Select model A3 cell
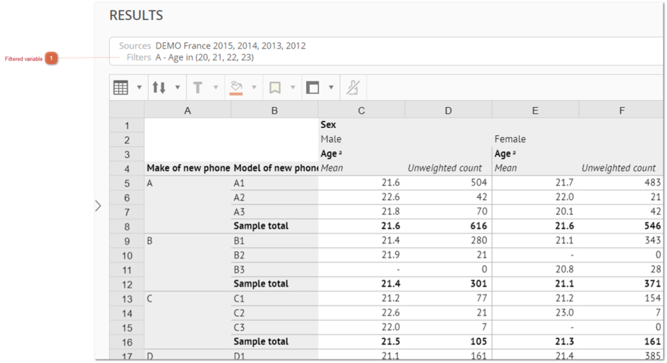This screenshot has height=363, width=667. click(x=274, y=212)
